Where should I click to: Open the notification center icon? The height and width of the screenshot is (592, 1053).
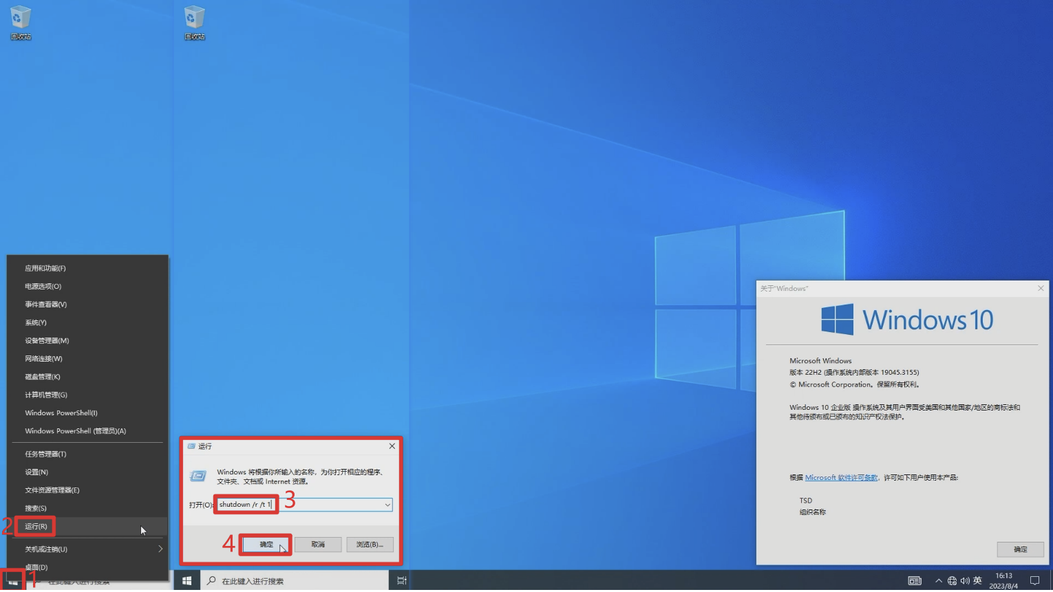[1034, 581]
